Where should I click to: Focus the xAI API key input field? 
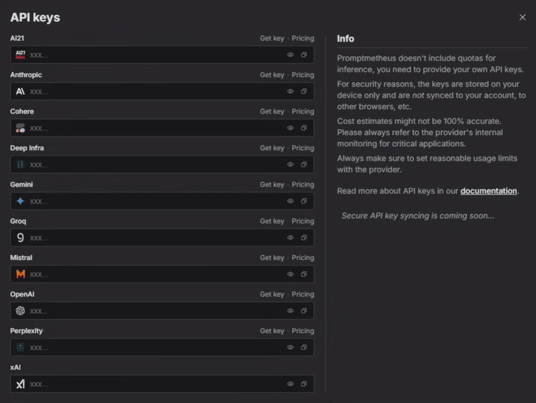coord(162,384)
